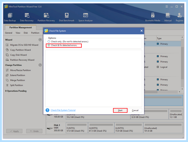The height and width of the screenshot is (142, 188).
Task: Select the 101.6 GB Unallocated space
Action: coord(163,128)
